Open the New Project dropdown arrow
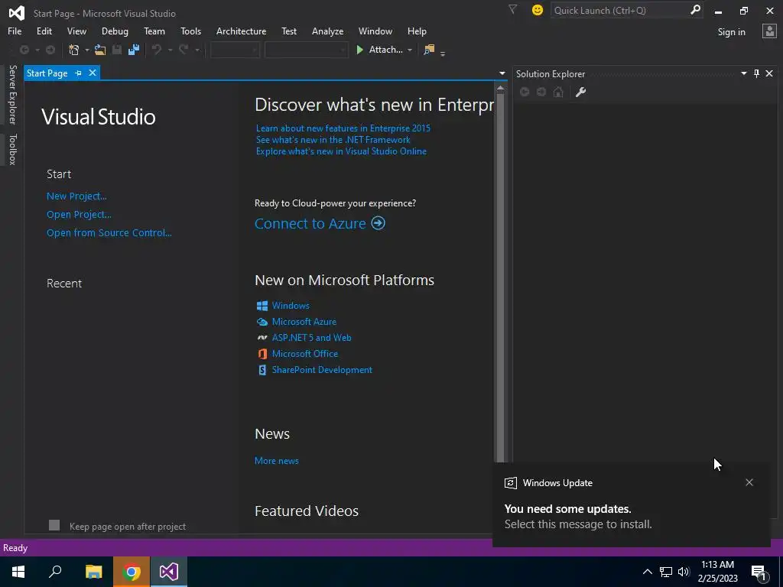This screenshot has width=783, height=587. coord(86,50)
